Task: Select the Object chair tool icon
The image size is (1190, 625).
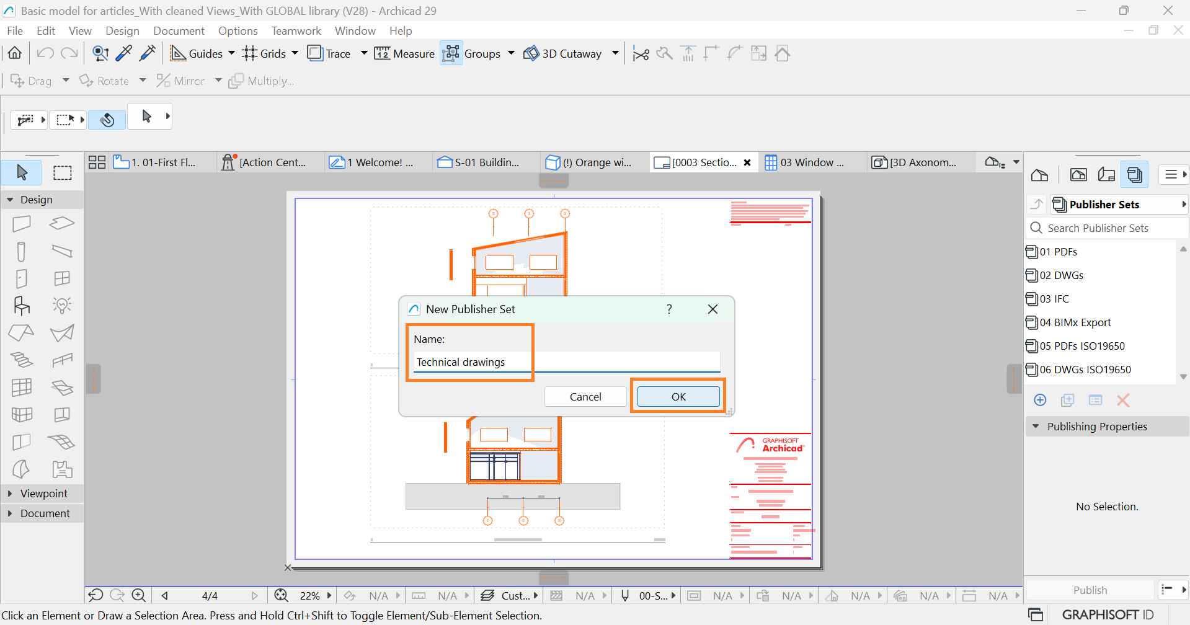Action: pyautogui.click(x=22, y=306)
